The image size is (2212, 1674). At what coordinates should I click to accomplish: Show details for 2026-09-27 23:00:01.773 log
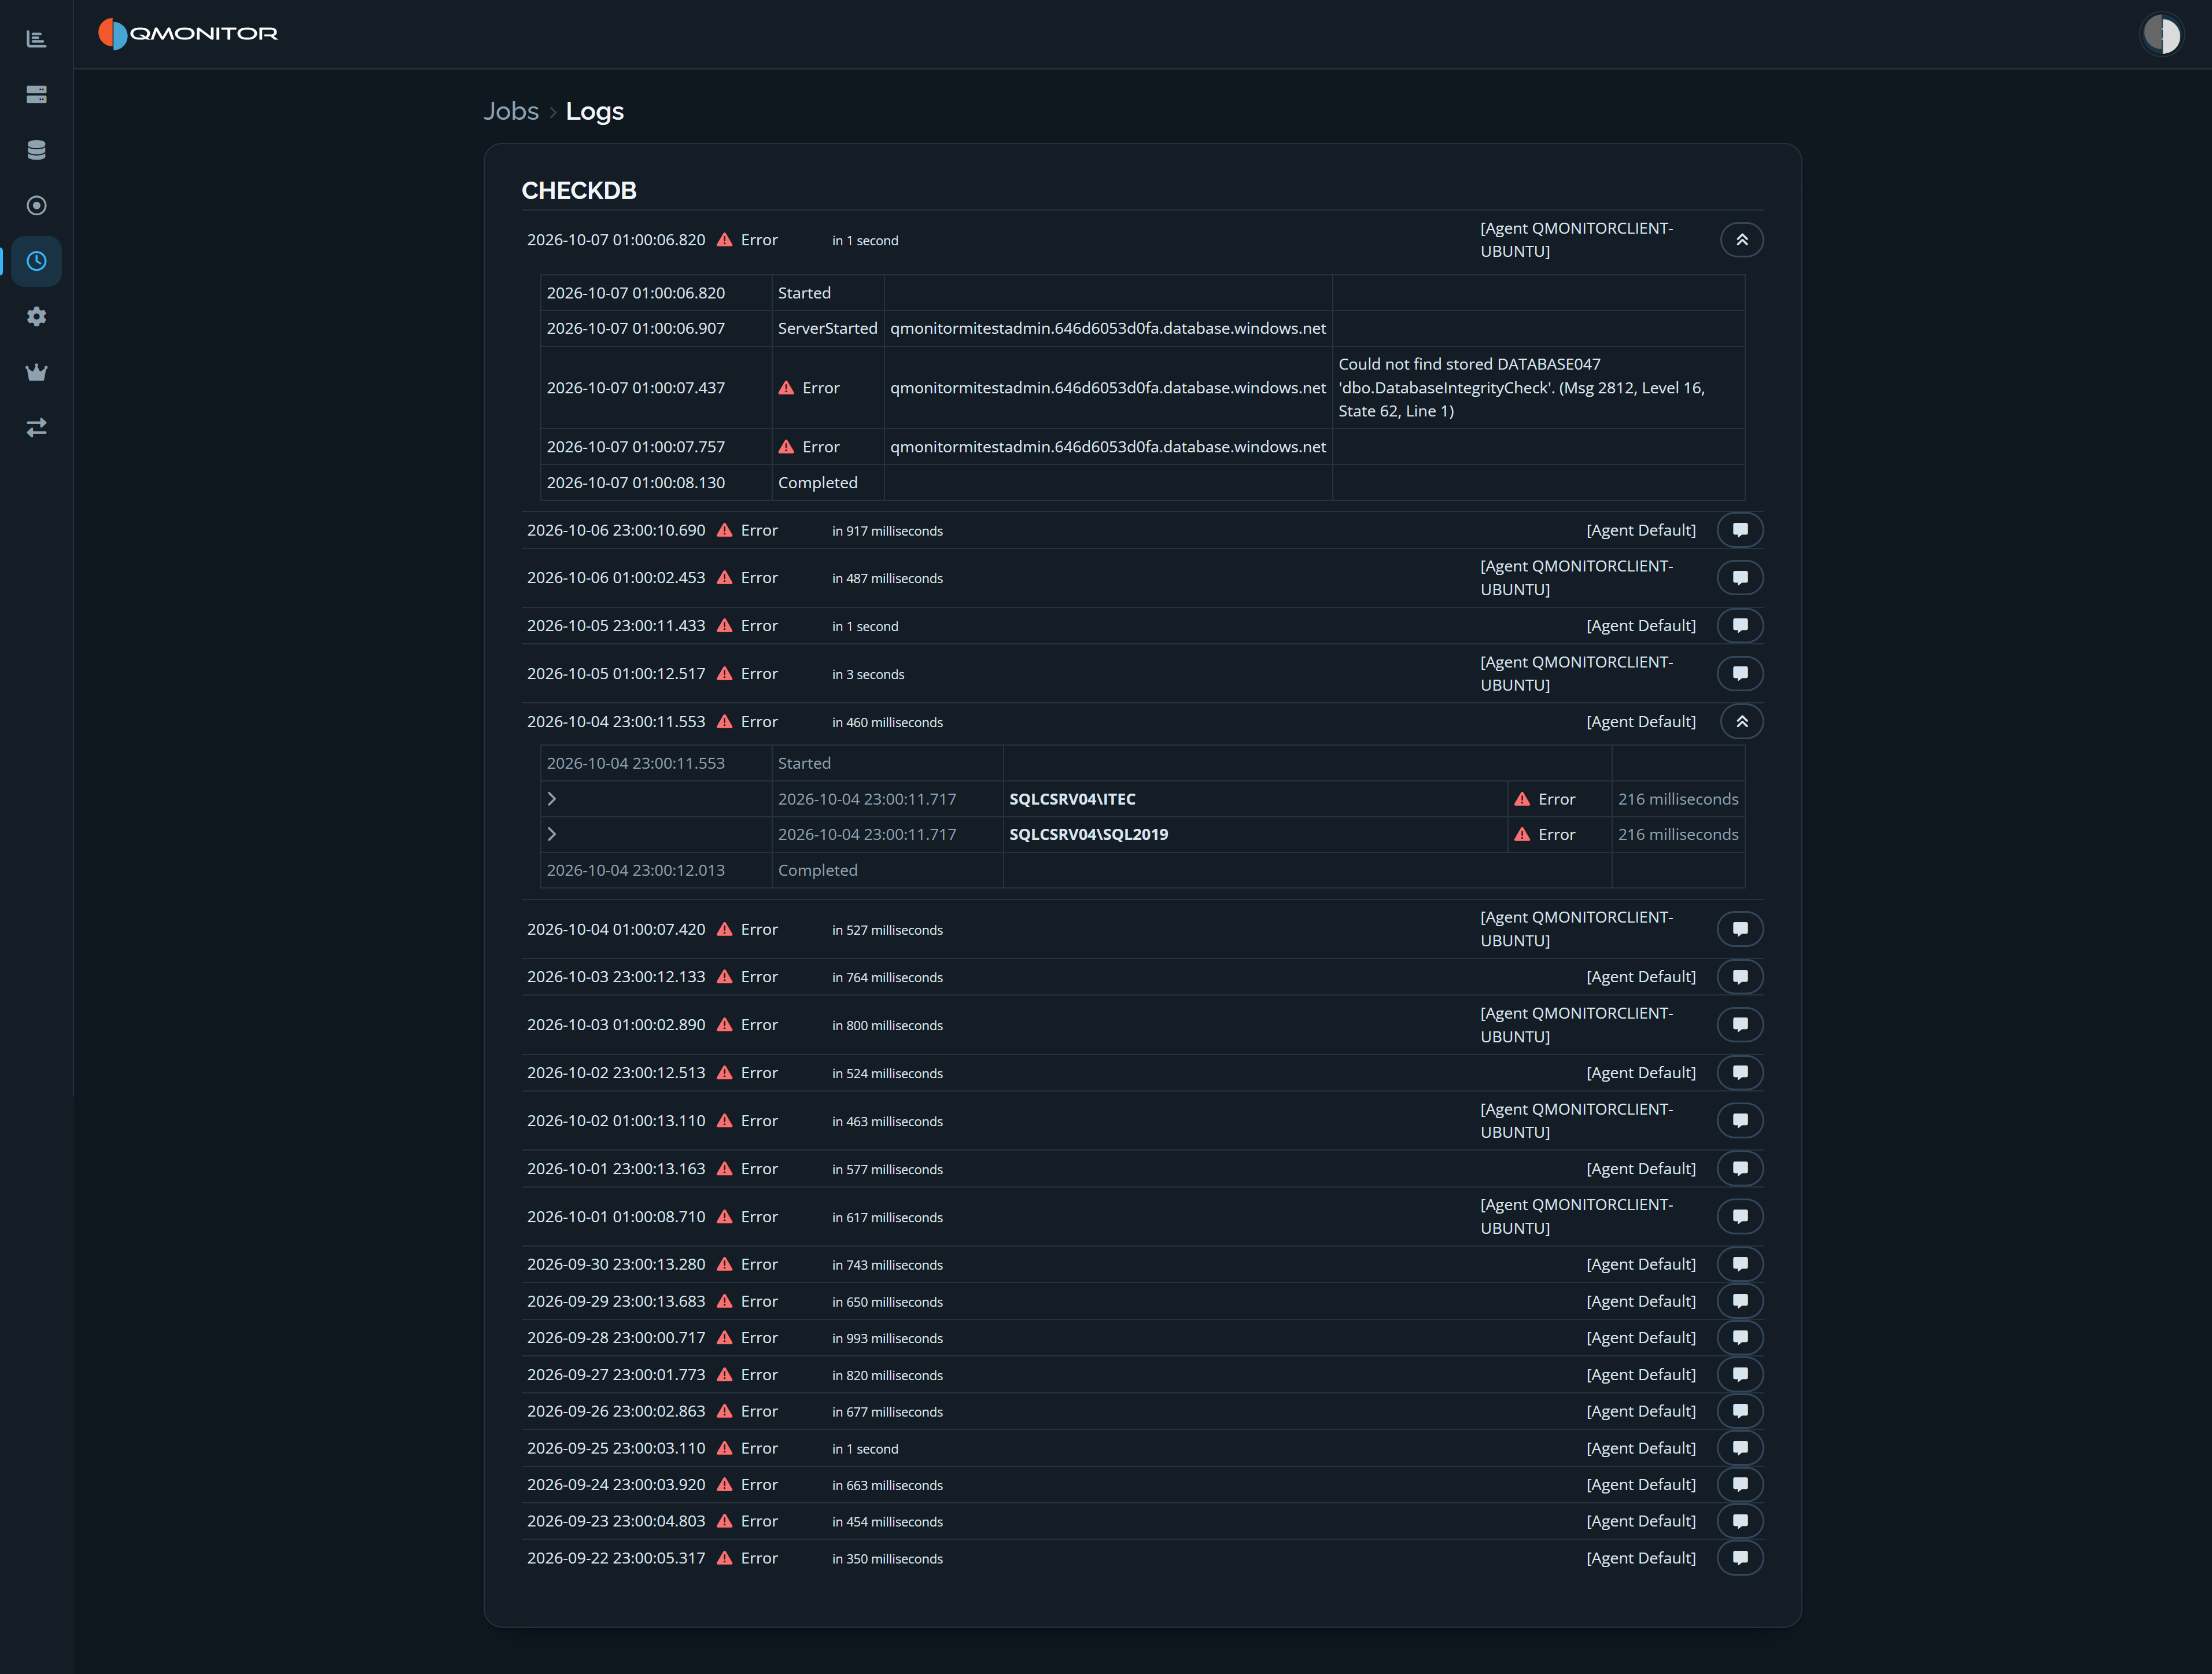pyautogui.click(x=1740, y=1375)
